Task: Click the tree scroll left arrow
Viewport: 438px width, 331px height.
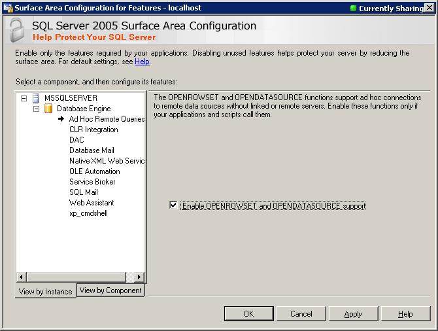Action: point(21,277)
